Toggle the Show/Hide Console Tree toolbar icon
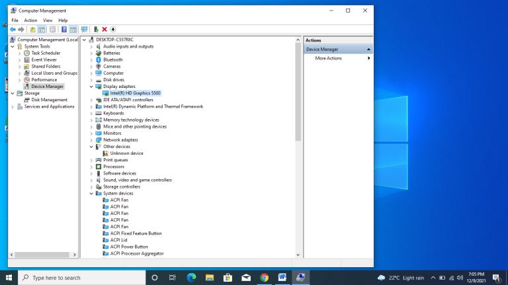This screenshot has width=508, height=285. (42, 30)
